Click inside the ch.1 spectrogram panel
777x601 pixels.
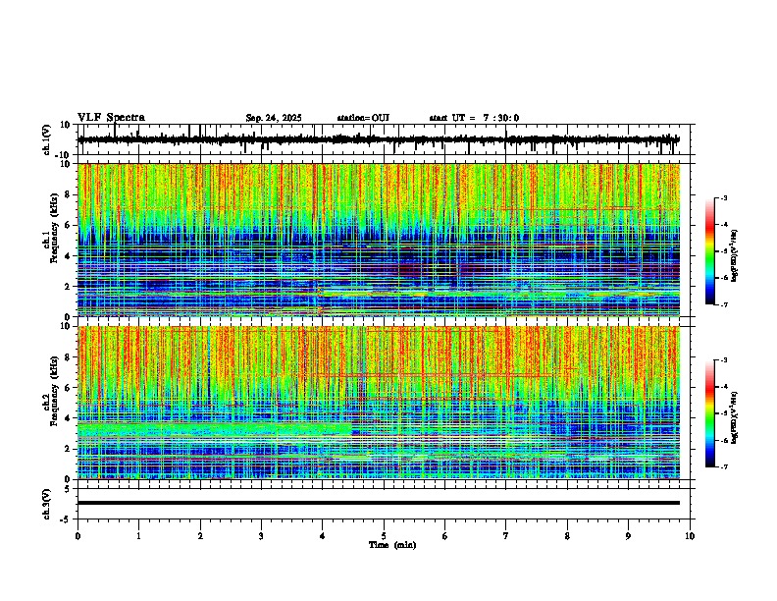point(378,240)
